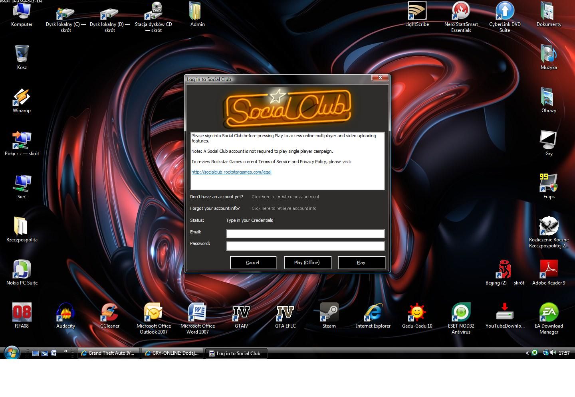This screenshot has height=397, width=575.
Task: Open the volume tray icon
Action: point(553,353)
